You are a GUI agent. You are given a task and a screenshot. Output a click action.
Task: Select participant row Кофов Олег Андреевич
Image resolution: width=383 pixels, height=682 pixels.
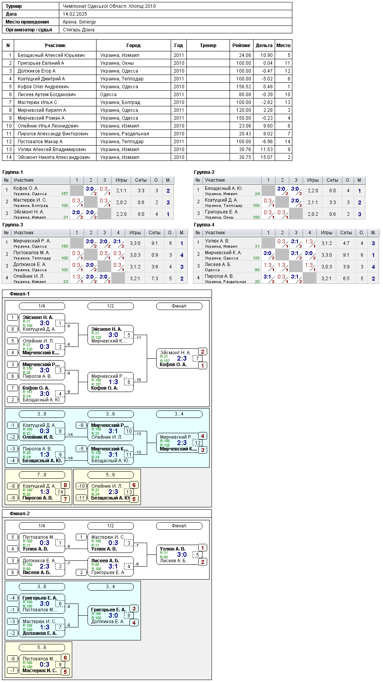pos(147,87)
